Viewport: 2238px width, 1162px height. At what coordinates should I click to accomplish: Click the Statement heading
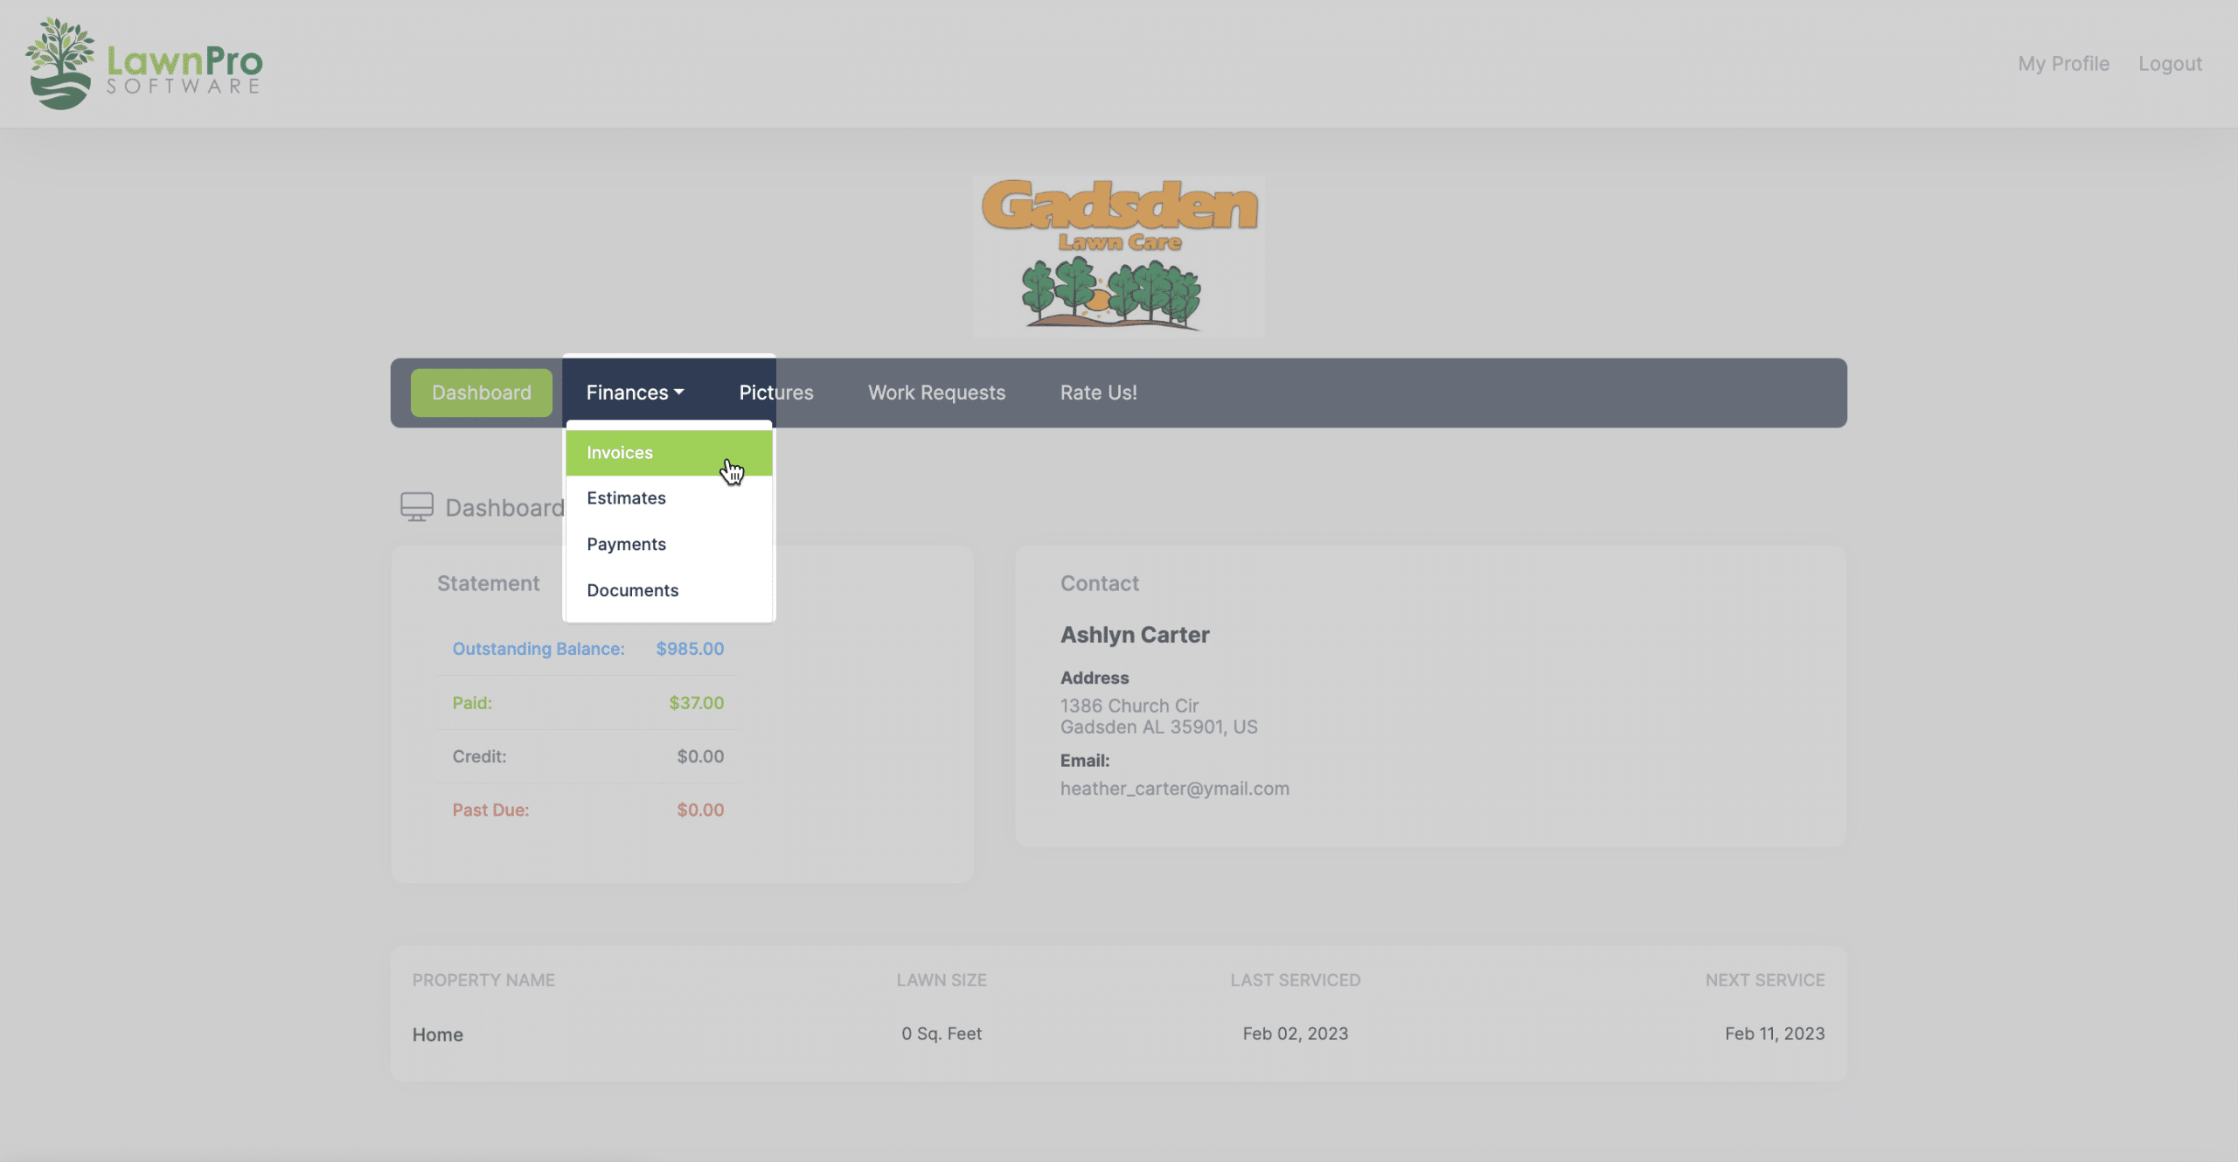point(489,583)
